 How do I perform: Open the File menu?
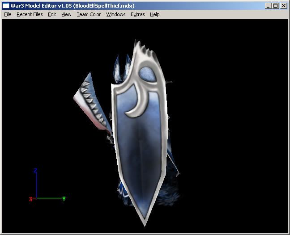[8, 14]
